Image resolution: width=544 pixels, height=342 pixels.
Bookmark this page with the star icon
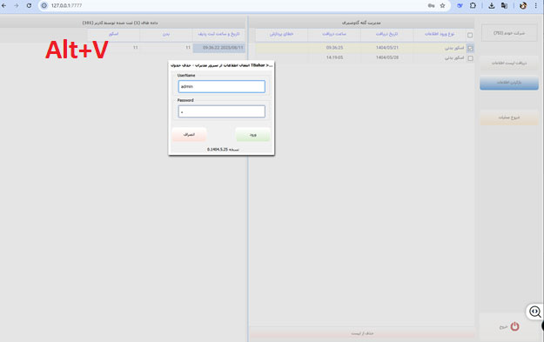click(442, 5)
